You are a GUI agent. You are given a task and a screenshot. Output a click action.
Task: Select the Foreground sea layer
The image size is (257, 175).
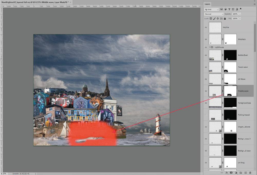pos(229,103)
